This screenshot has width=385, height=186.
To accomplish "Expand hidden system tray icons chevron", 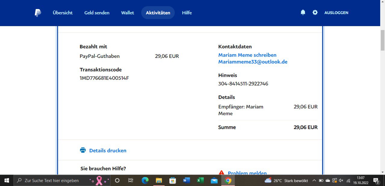I will tap(314, 181).
